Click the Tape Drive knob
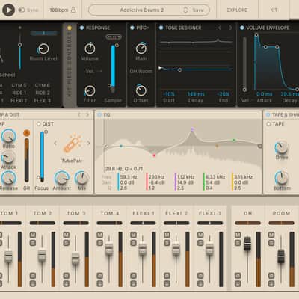This screenshot has width=299, height=299. (281, 147)
